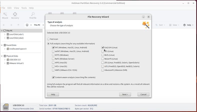This screenshot has width=197, height=112.
Task: Enable VMFS (VMware ESX / ESXi) checkbox
Action: pyautogui.click(x=53, y=70)
